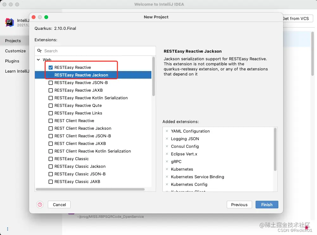Open Plugins tab in Welcome window
The width and height of the screenshot is (317, 235).
coord(12,61)
